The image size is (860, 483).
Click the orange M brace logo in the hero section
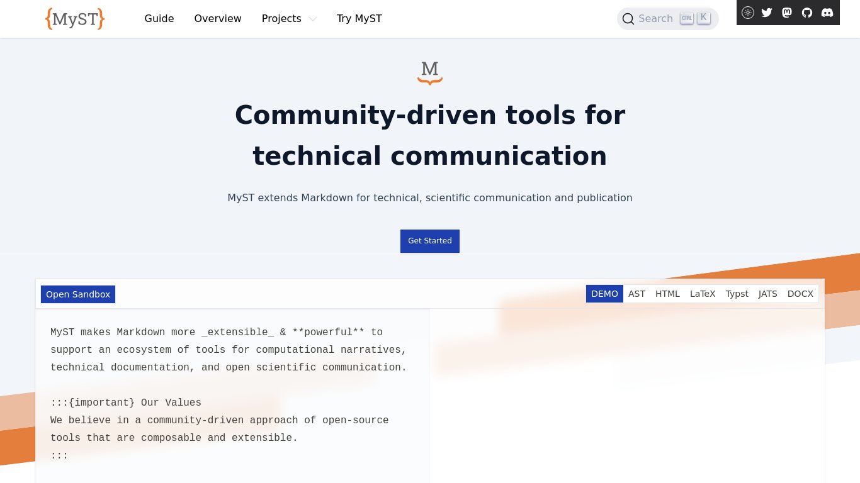430,72
